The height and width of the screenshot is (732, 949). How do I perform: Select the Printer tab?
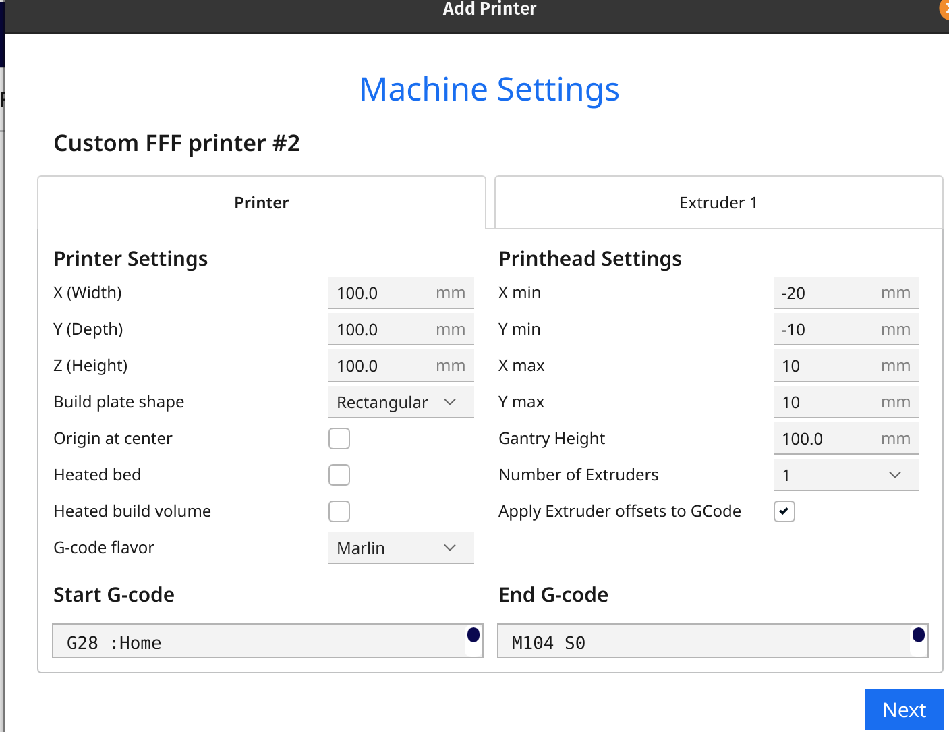(x=262, y=202)
